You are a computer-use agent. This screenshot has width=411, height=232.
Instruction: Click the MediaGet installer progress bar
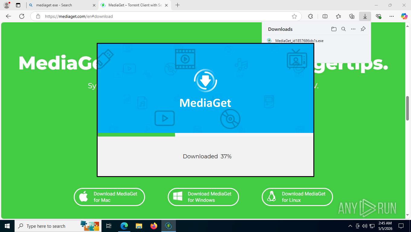pyautogui.click(x=205, y=135)
